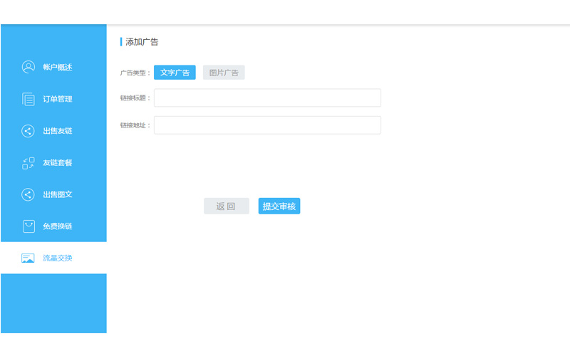Click the share icon beside 出售友链
The height and width of the screenshot is (356, 570).
(28, 131)
